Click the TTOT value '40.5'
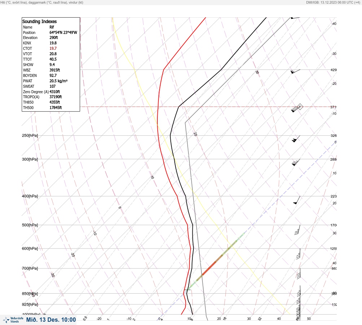The height and width of the screenshot is (325, 362). coord(53,59)
